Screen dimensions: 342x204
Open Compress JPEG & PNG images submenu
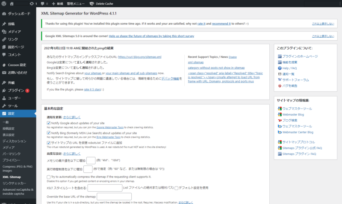(x=18, y=169)
